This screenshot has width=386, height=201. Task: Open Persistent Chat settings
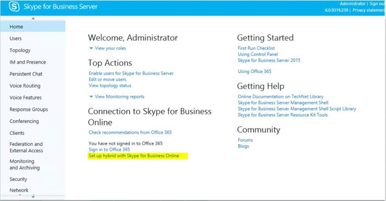tap(26, 74)
